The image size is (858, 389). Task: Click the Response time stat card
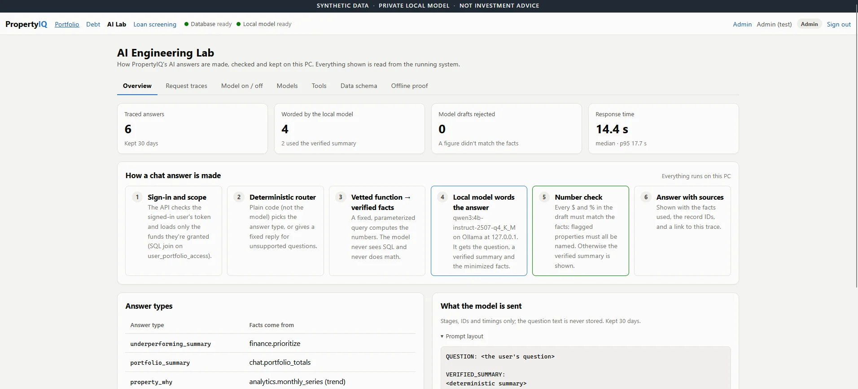pos(664,129)
